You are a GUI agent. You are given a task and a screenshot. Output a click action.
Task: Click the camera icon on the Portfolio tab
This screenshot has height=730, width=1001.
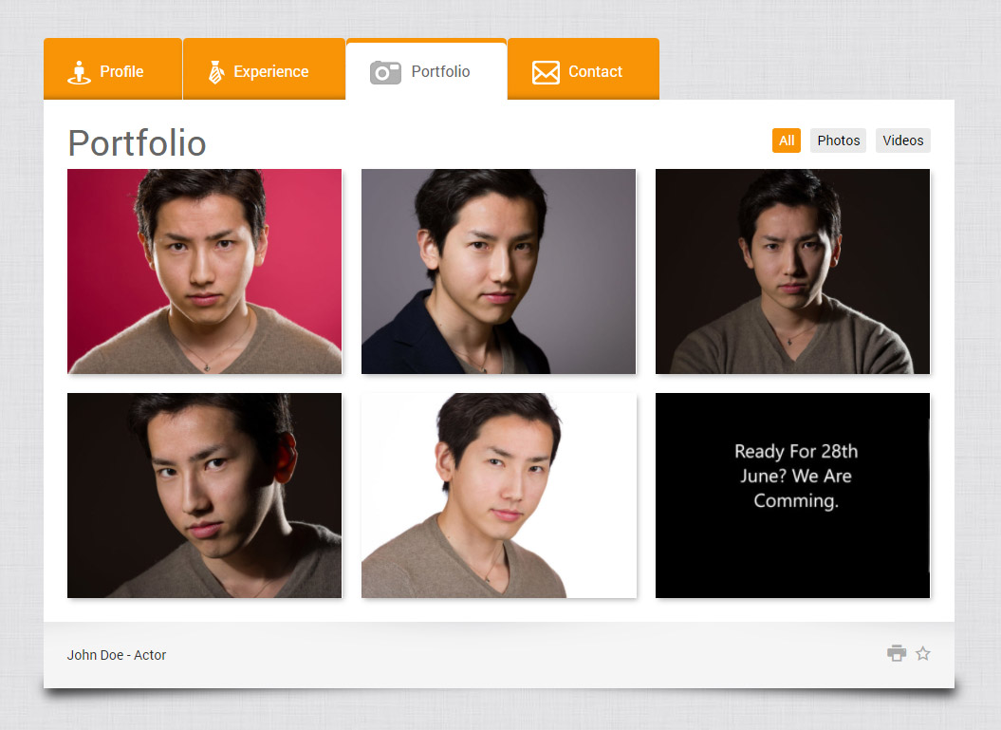(x=385, y=71)
